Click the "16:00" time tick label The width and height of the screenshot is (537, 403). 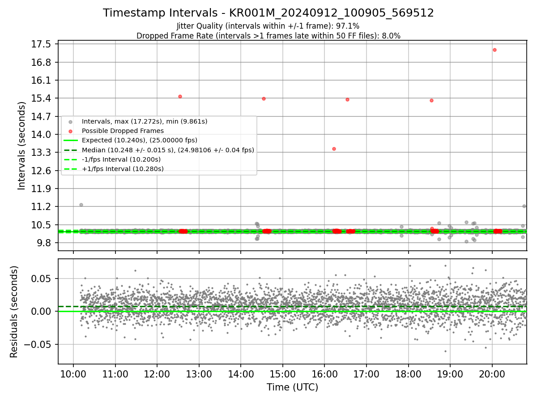pyautogui.click(x=324, y=375)
